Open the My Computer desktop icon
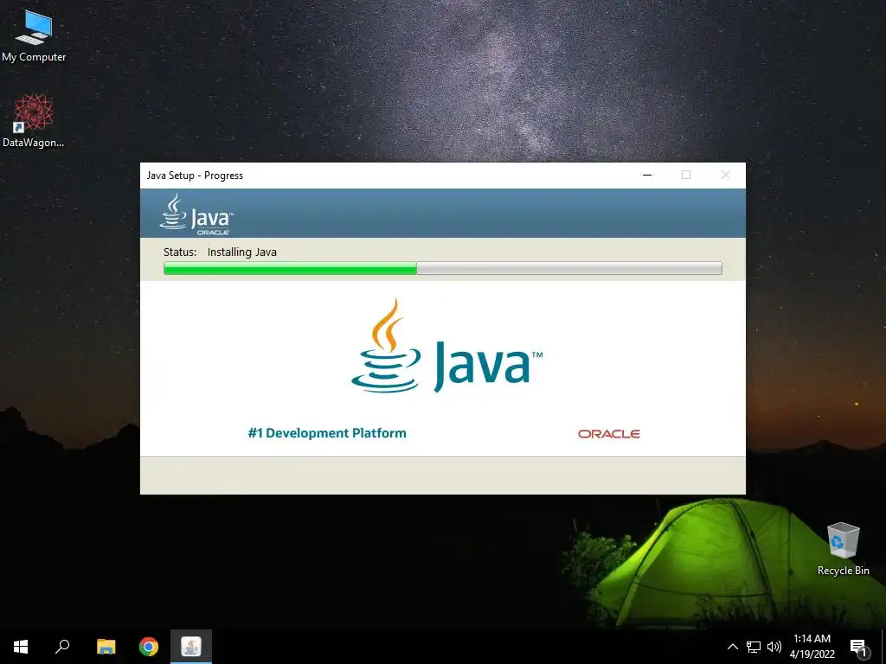This screenshot has height=664, width=886. (x=34, y=35)
